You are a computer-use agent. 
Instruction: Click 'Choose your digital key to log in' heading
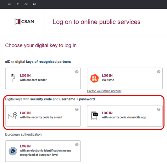pos(41,46)
